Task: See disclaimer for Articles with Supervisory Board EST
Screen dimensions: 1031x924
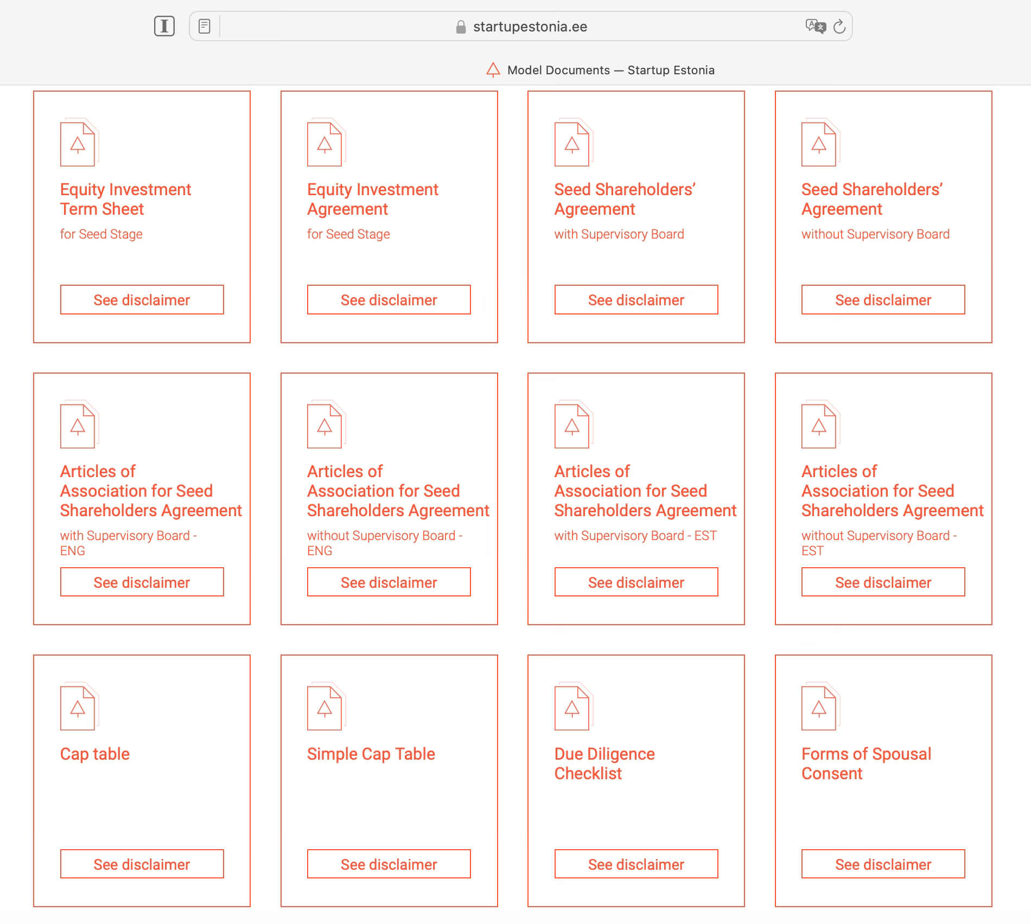Action: (x=636, y=582)
